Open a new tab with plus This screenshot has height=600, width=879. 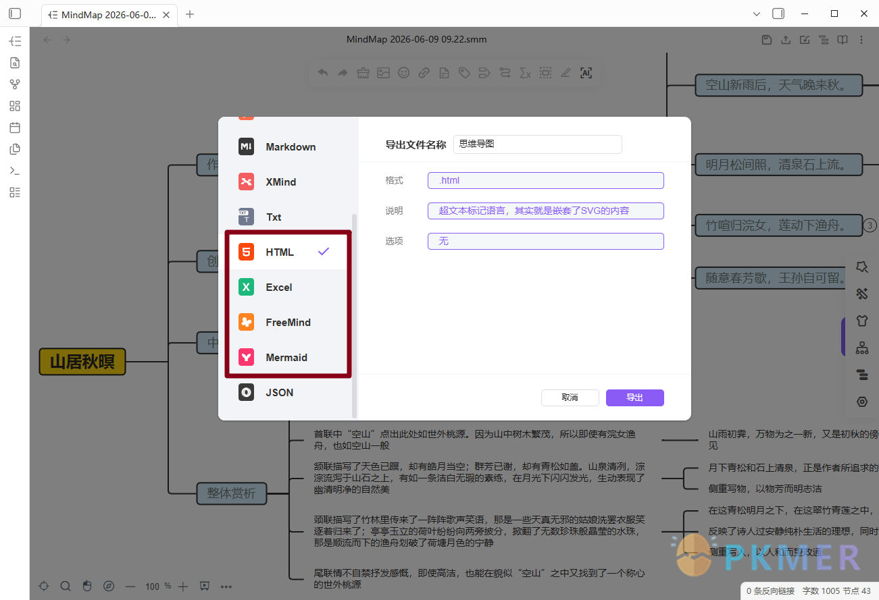pos(190,14)
